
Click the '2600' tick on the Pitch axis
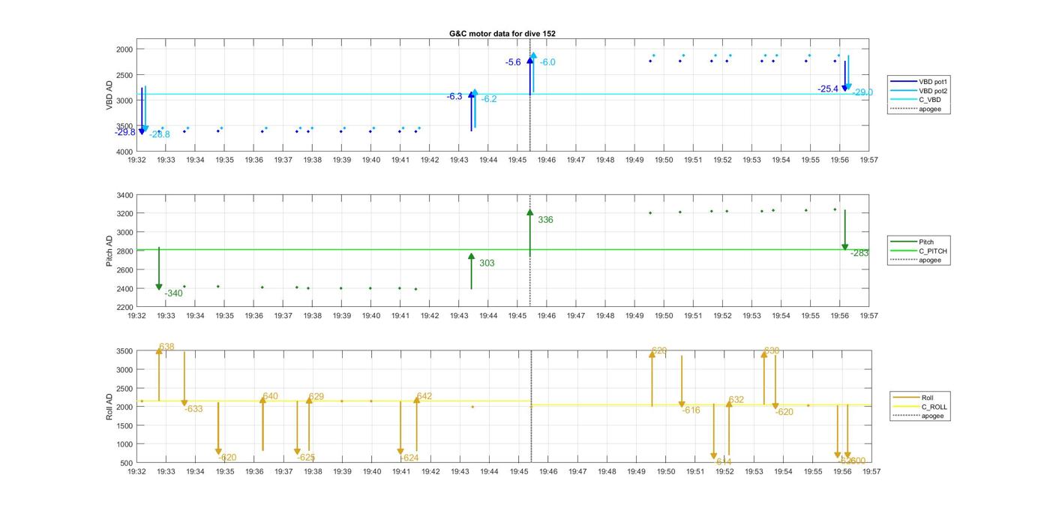point(124,270)
